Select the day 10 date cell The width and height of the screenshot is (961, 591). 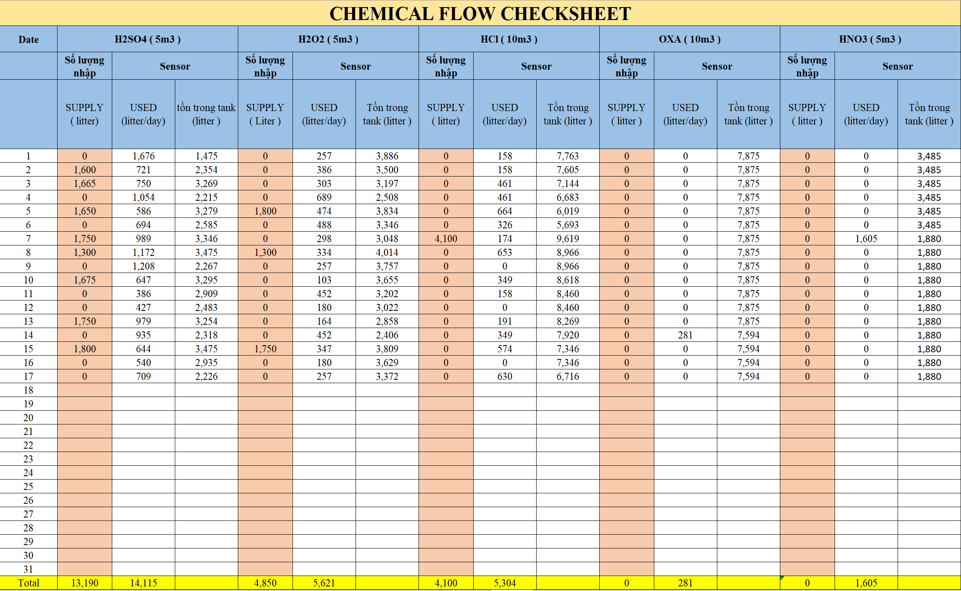28,280
